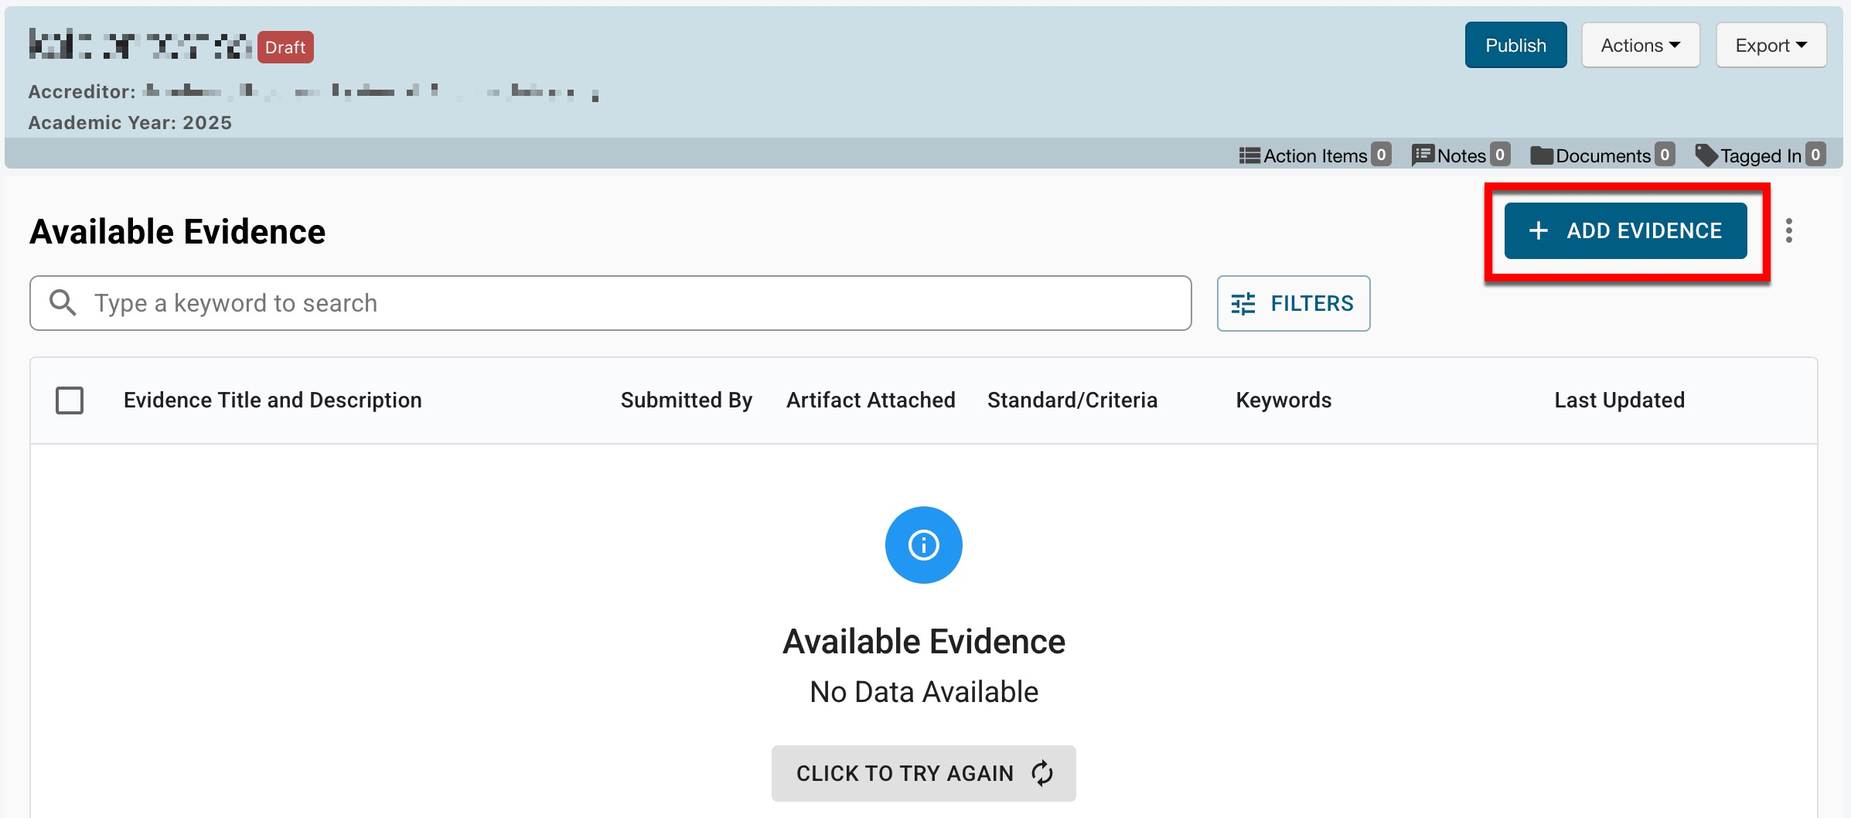This screenshot has height=818, width=1851.
Task: Click the red Draft status badge
Action: click(285, 47)
